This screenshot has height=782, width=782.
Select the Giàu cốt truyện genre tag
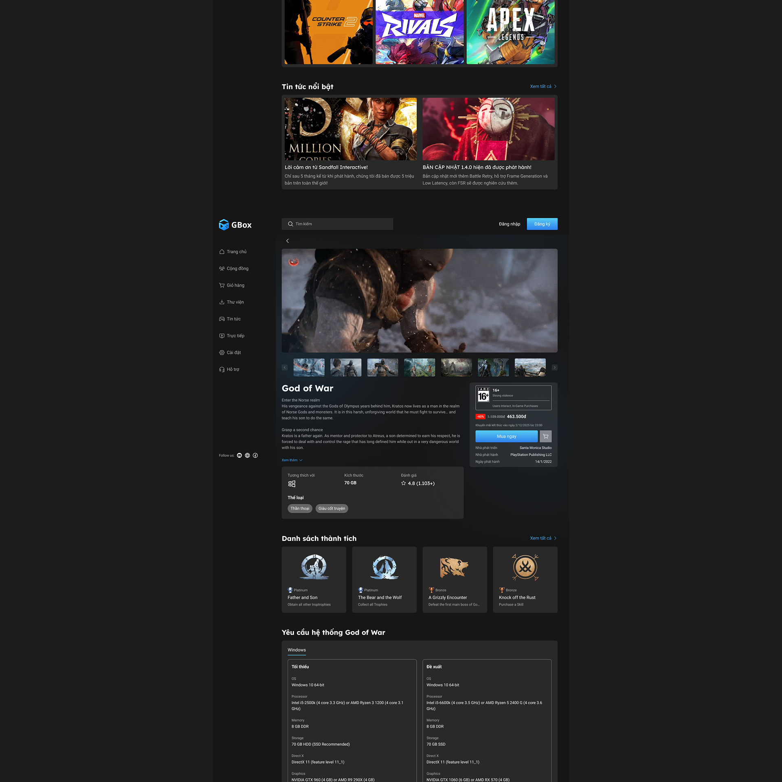point(332,508)
